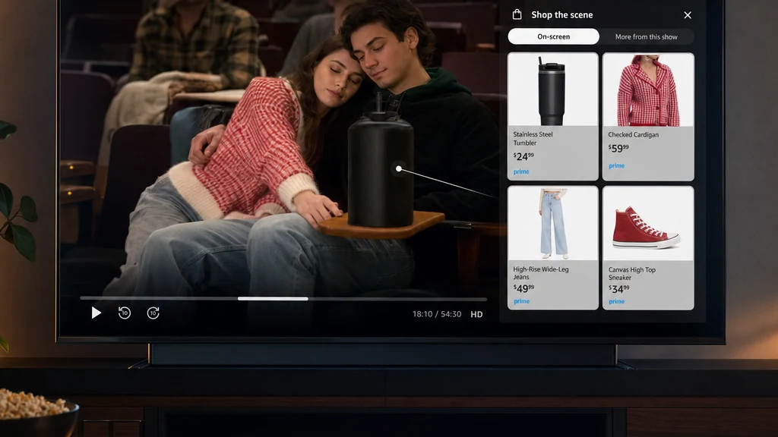The image size is (778, 437).
Task: Open the Checked Cardigan product image
Action: pyautogui.click(x=648, y=90)
